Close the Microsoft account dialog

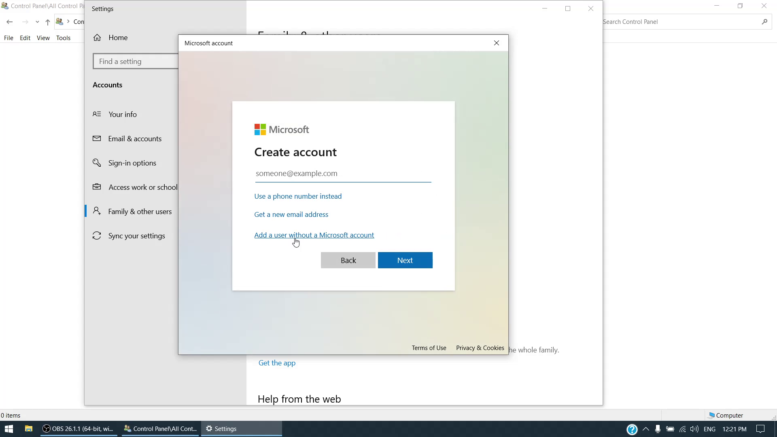pos(497,43)
